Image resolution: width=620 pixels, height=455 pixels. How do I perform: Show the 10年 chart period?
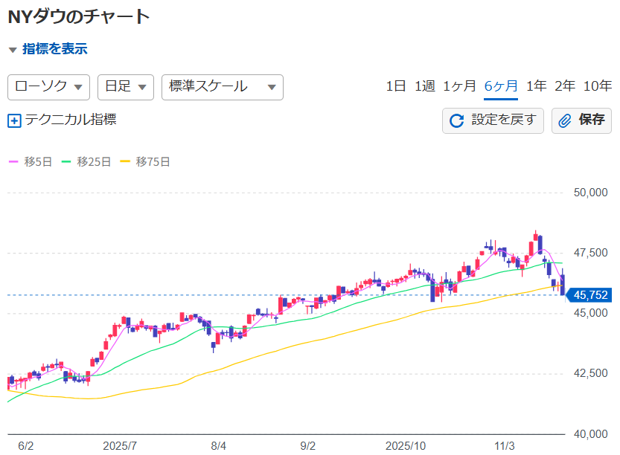[597, 86]
